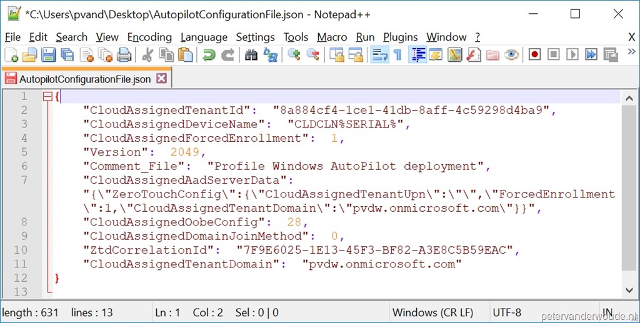Select the AutopilotConfigurationFile.json tab
The width and height of the screenshot is (640, 323).
[x=85, y=79]
